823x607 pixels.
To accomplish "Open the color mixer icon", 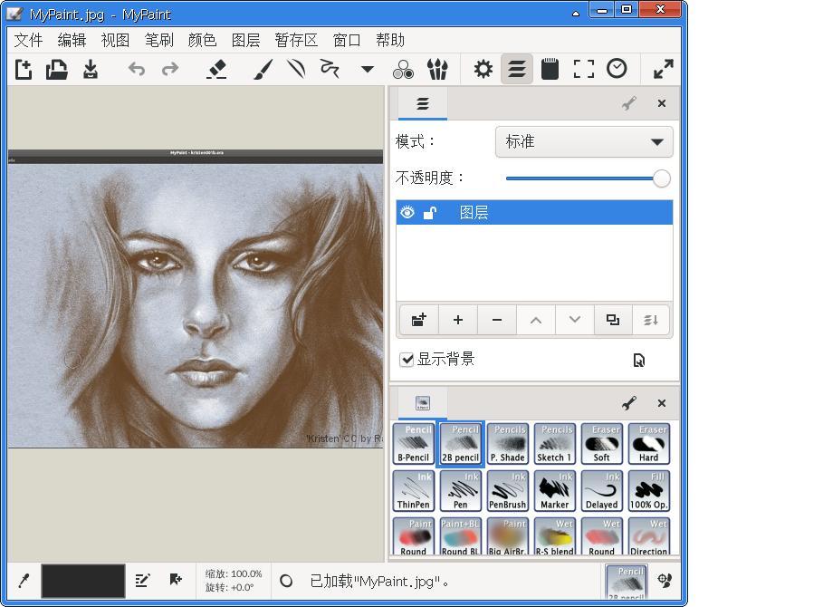I will click(403, 69).
